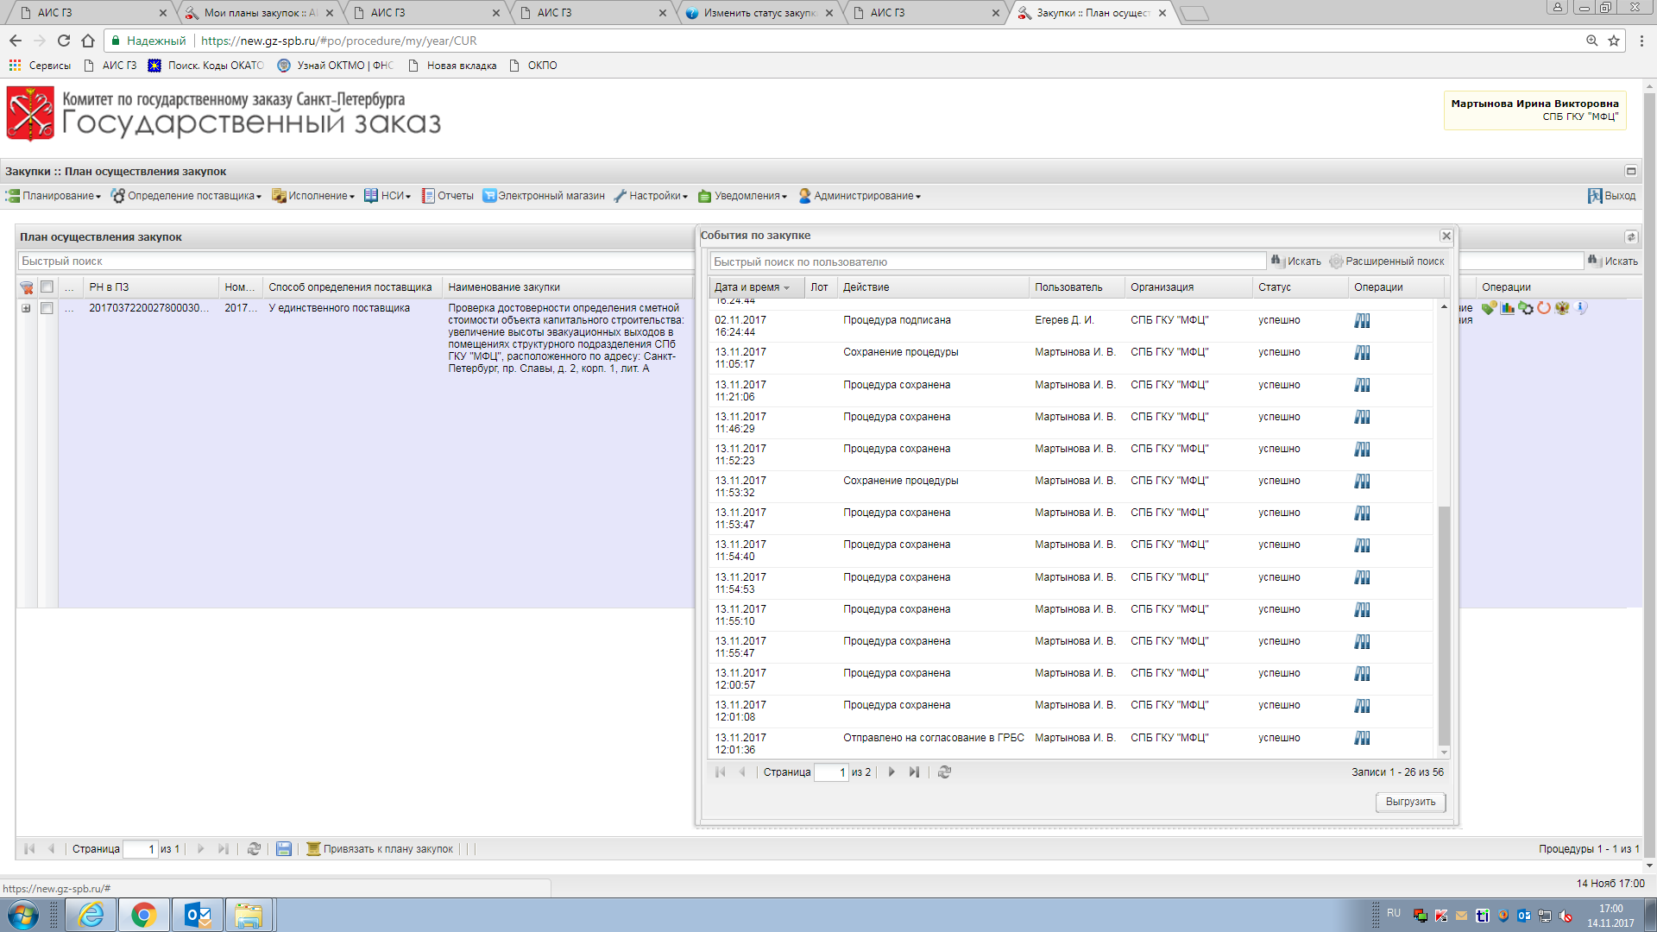The width and height of the screenshot is (1657, 932).
Task: Go to next page of events
Action: pyautogui.click(x=892, y=772)
